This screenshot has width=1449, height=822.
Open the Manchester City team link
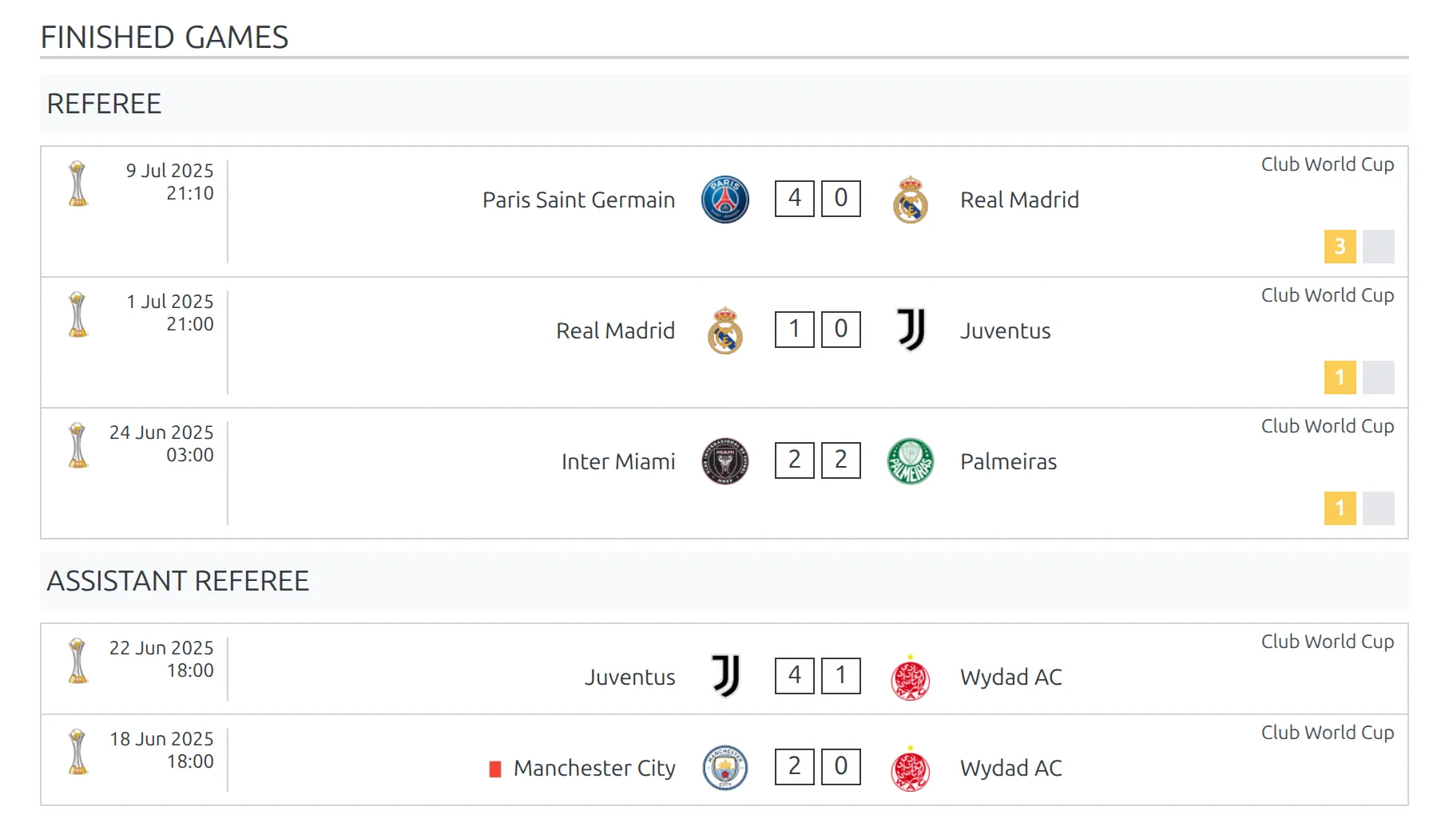pos(594,768)
